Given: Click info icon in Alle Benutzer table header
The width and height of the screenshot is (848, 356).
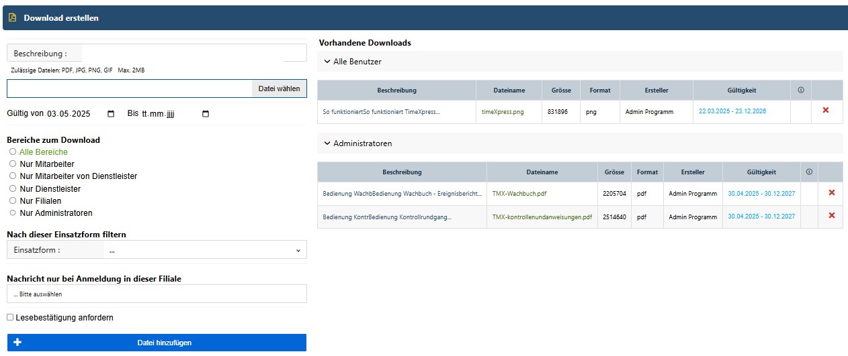Looking at the screenshot, I should coord(801,90).
